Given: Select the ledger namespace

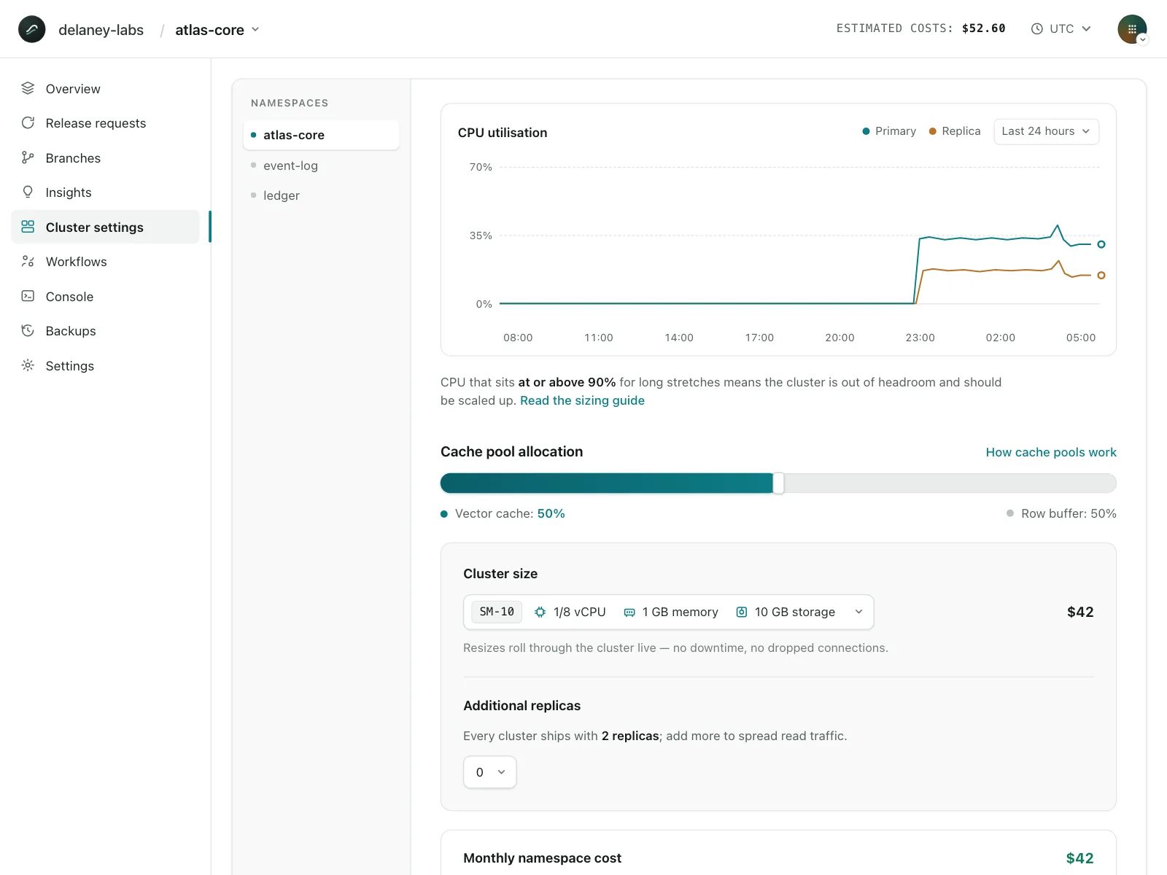Looking at the screenshot, I should pyautogui.click(x=321, y=195).
